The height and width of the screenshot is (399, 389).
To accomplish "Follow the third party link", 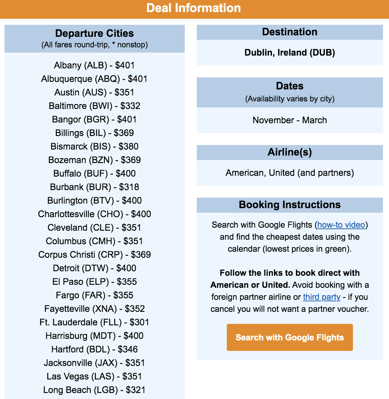I will pos(321,297).
